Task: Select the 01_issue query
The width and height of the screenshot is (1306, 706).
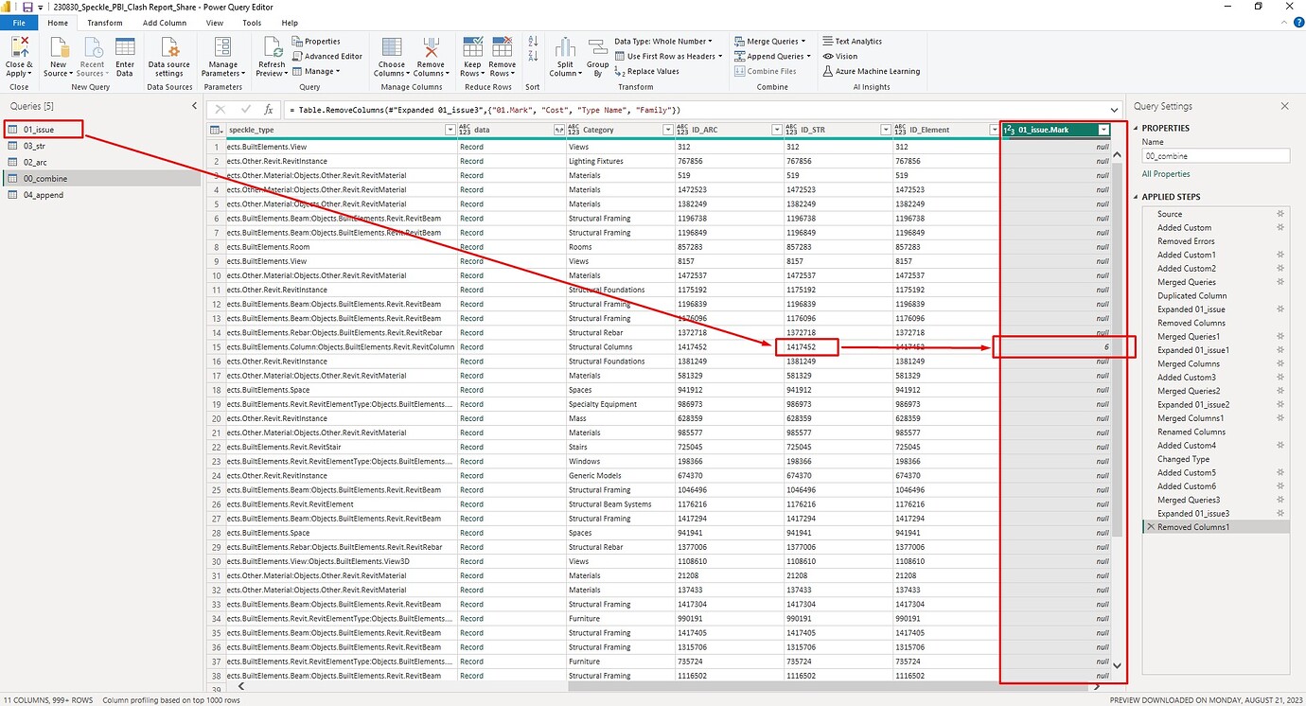Action: coord(39,129)
